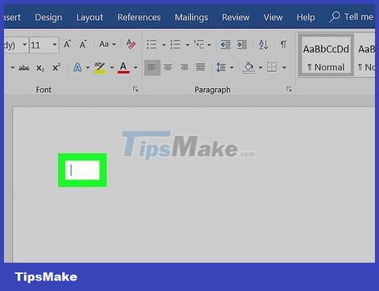Switch to the View tab
The image size is (379, 291).
(x=273, y=17)
